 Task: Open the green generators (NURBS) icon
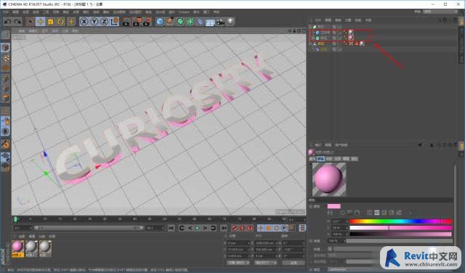pyautogui.click(x=180, y=22)
